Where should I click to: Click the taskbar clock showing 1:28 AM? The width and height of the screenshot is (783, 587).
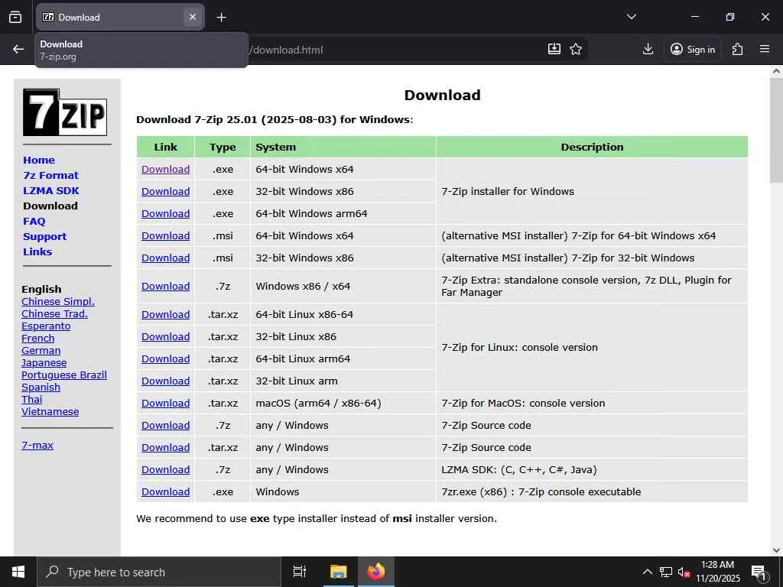click(x=717, y=572)
